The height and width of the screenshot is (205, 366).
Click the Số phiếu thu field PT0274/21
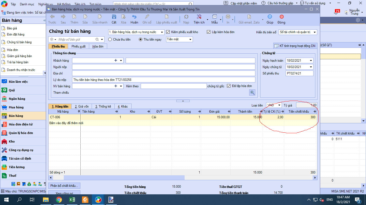[x=299, y=73]
